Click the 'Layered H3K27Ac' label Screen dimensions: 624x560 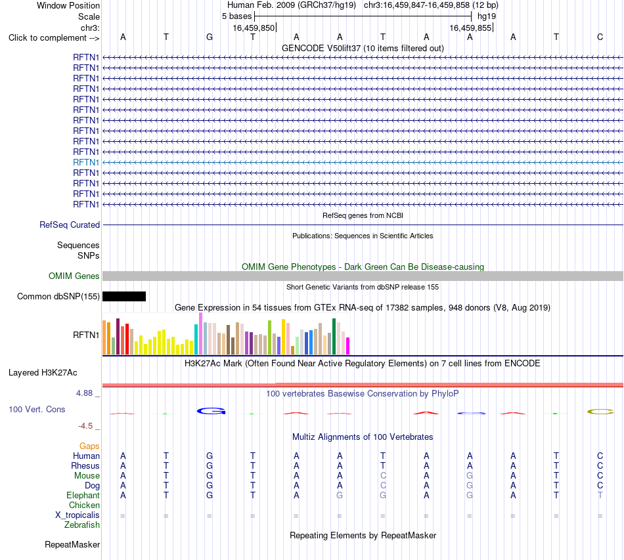point(43,373)
